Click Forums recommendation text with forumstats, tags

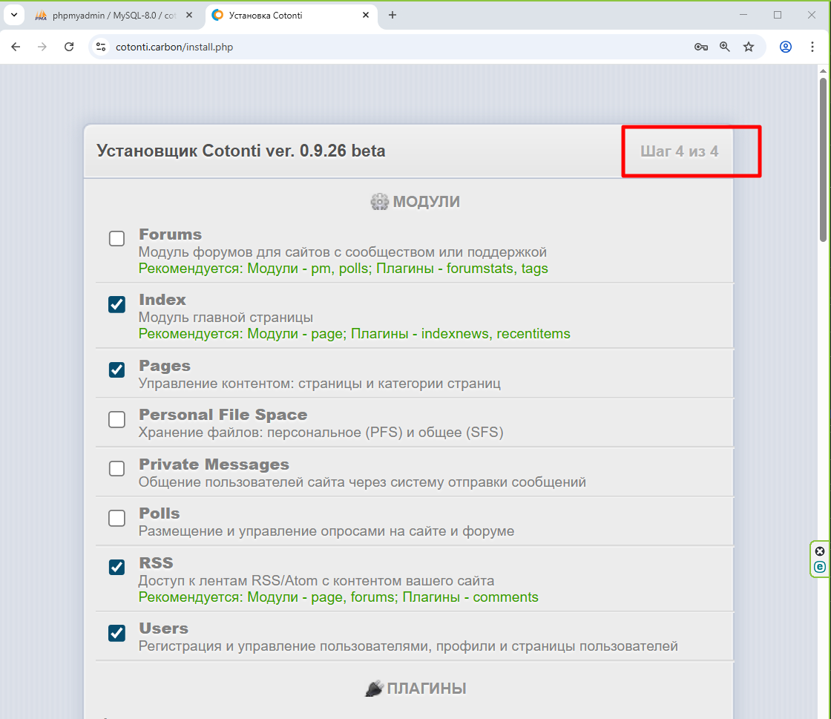[343, 269]
